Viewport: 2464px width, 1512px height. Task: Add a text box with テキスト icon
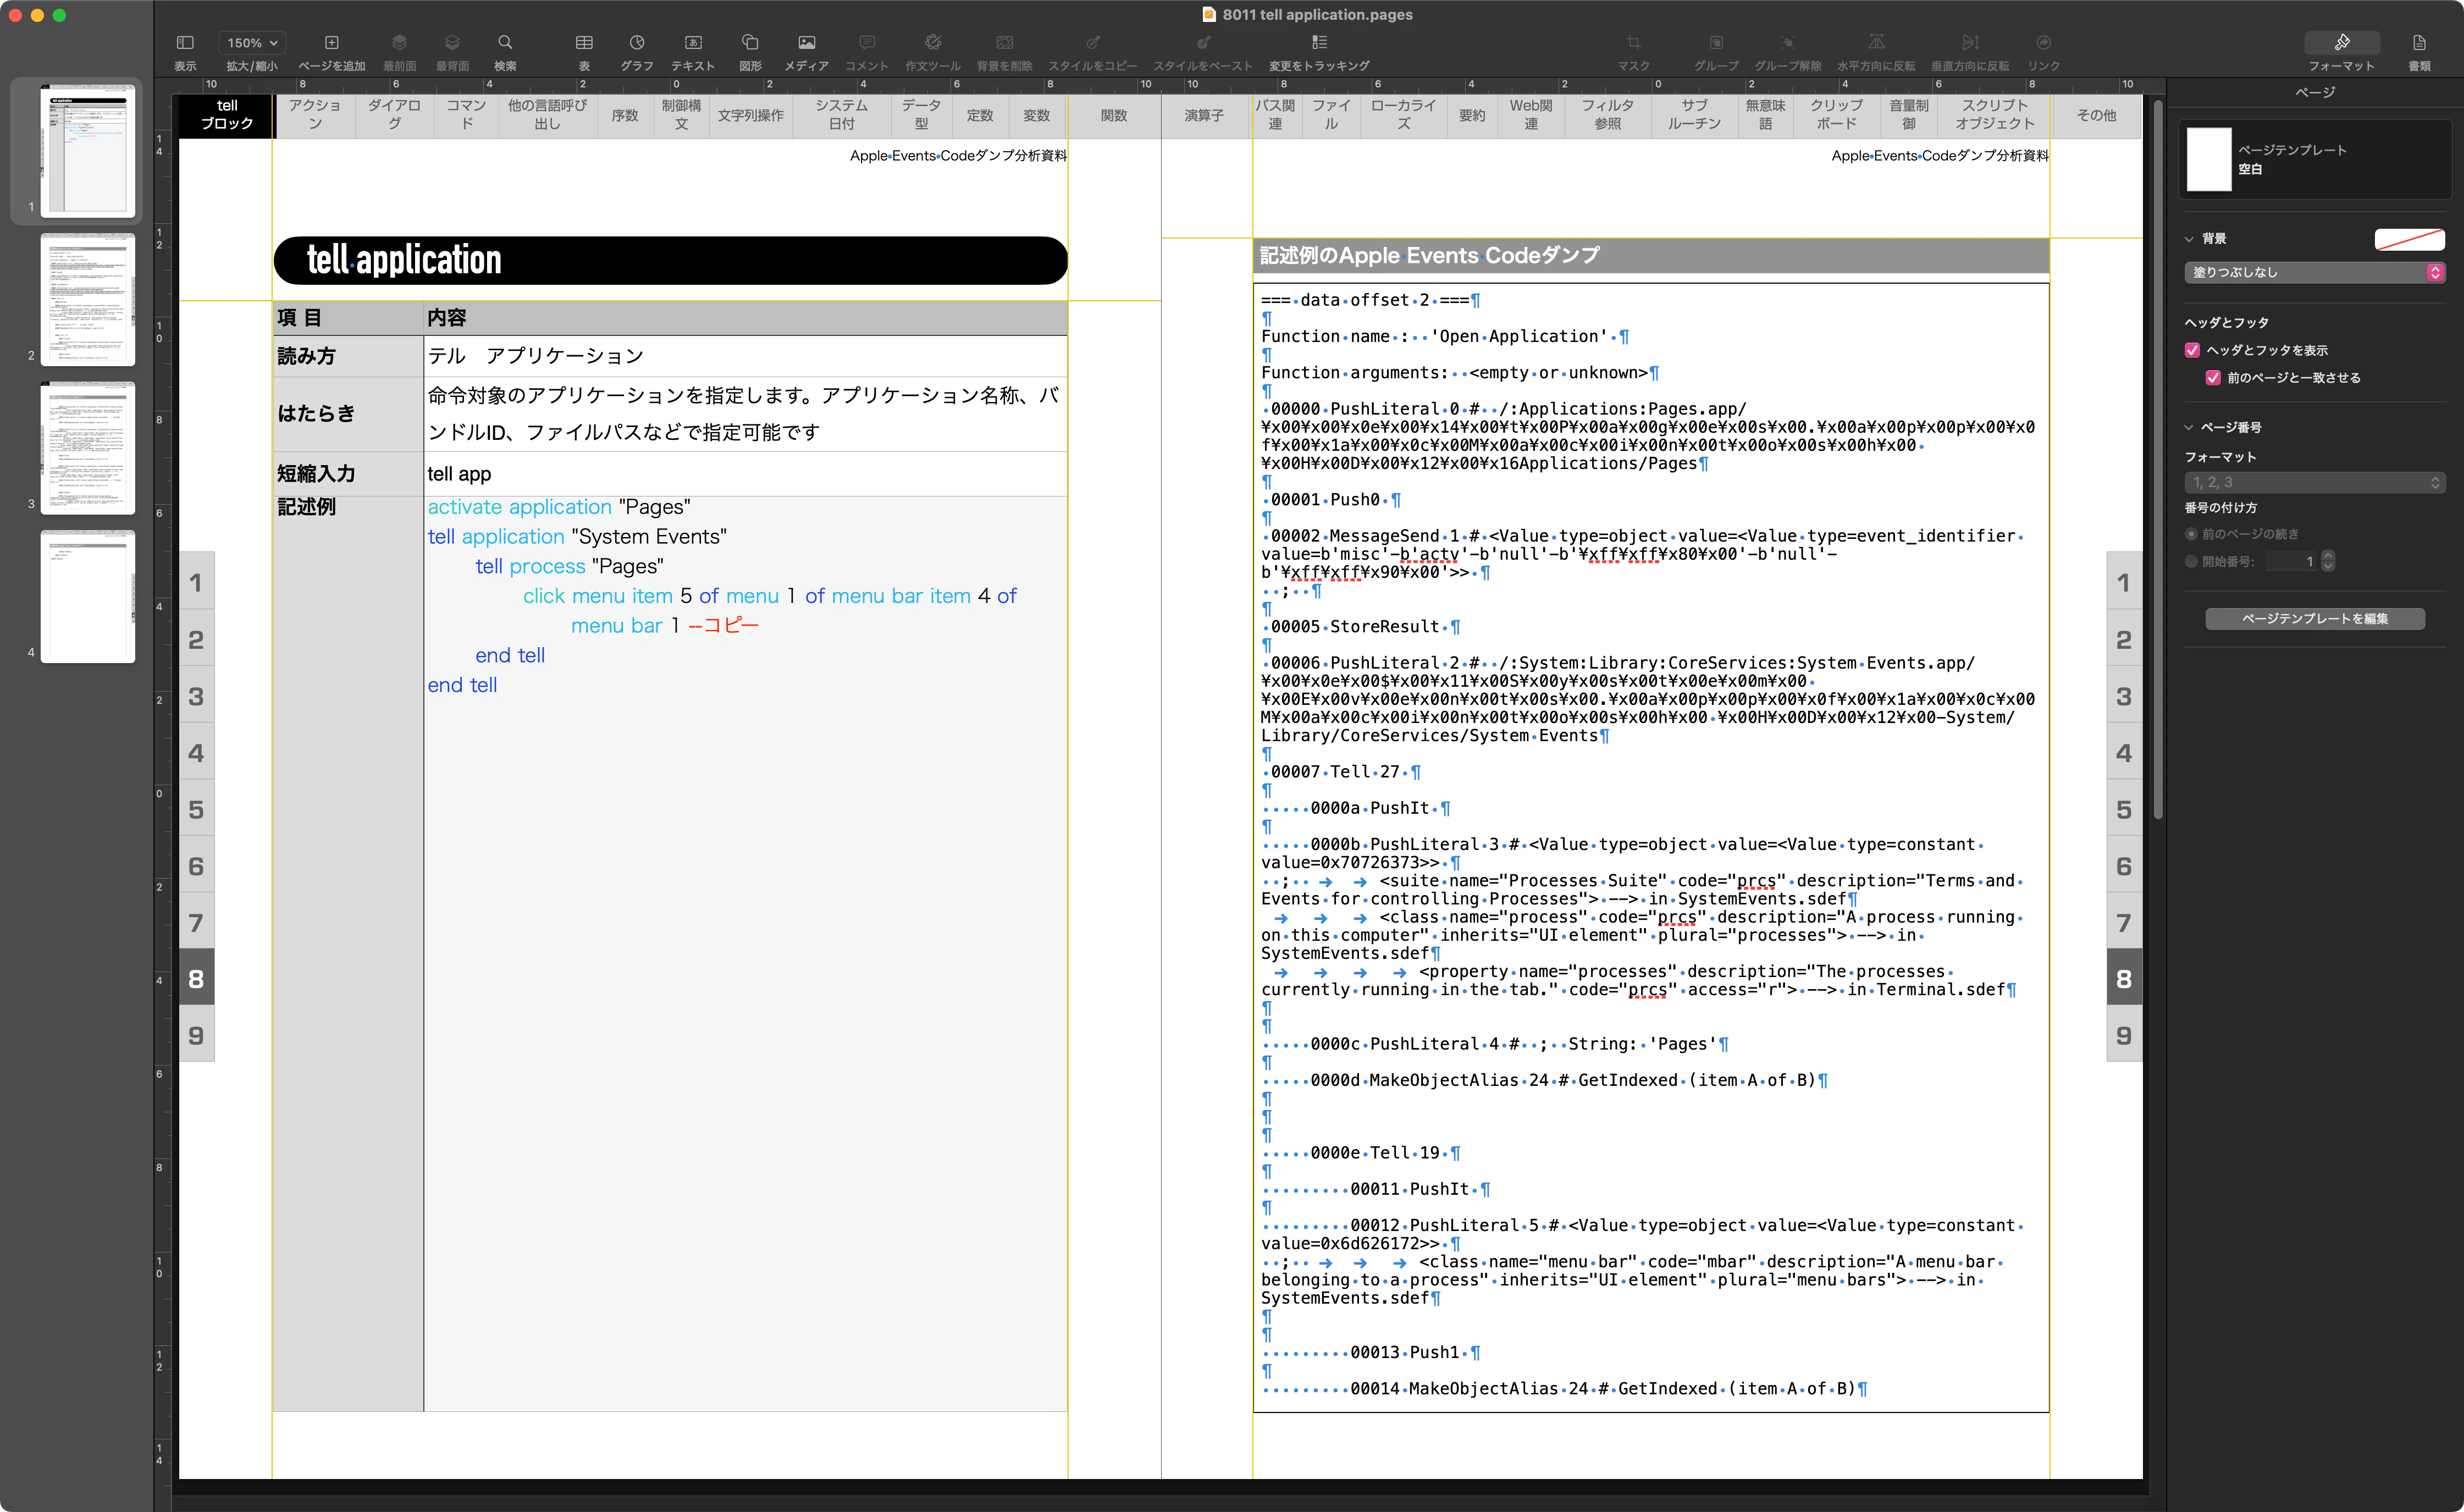coord(693,43)
